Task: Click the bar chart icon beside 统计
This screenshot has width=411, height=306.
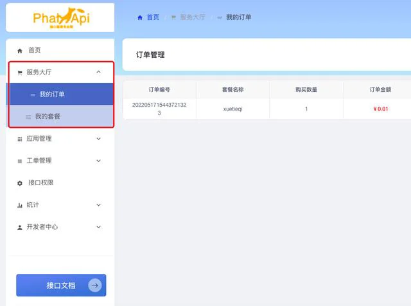Action: [20, 205]
